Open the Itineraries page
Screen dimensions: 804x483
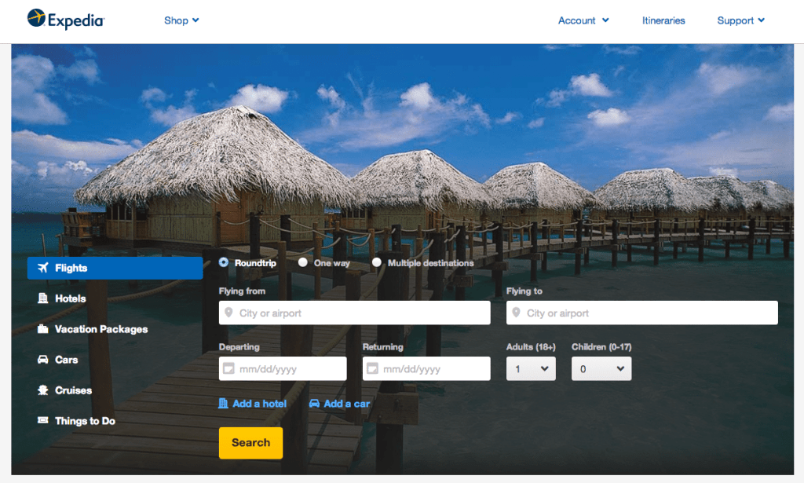[x=663, y=20]
